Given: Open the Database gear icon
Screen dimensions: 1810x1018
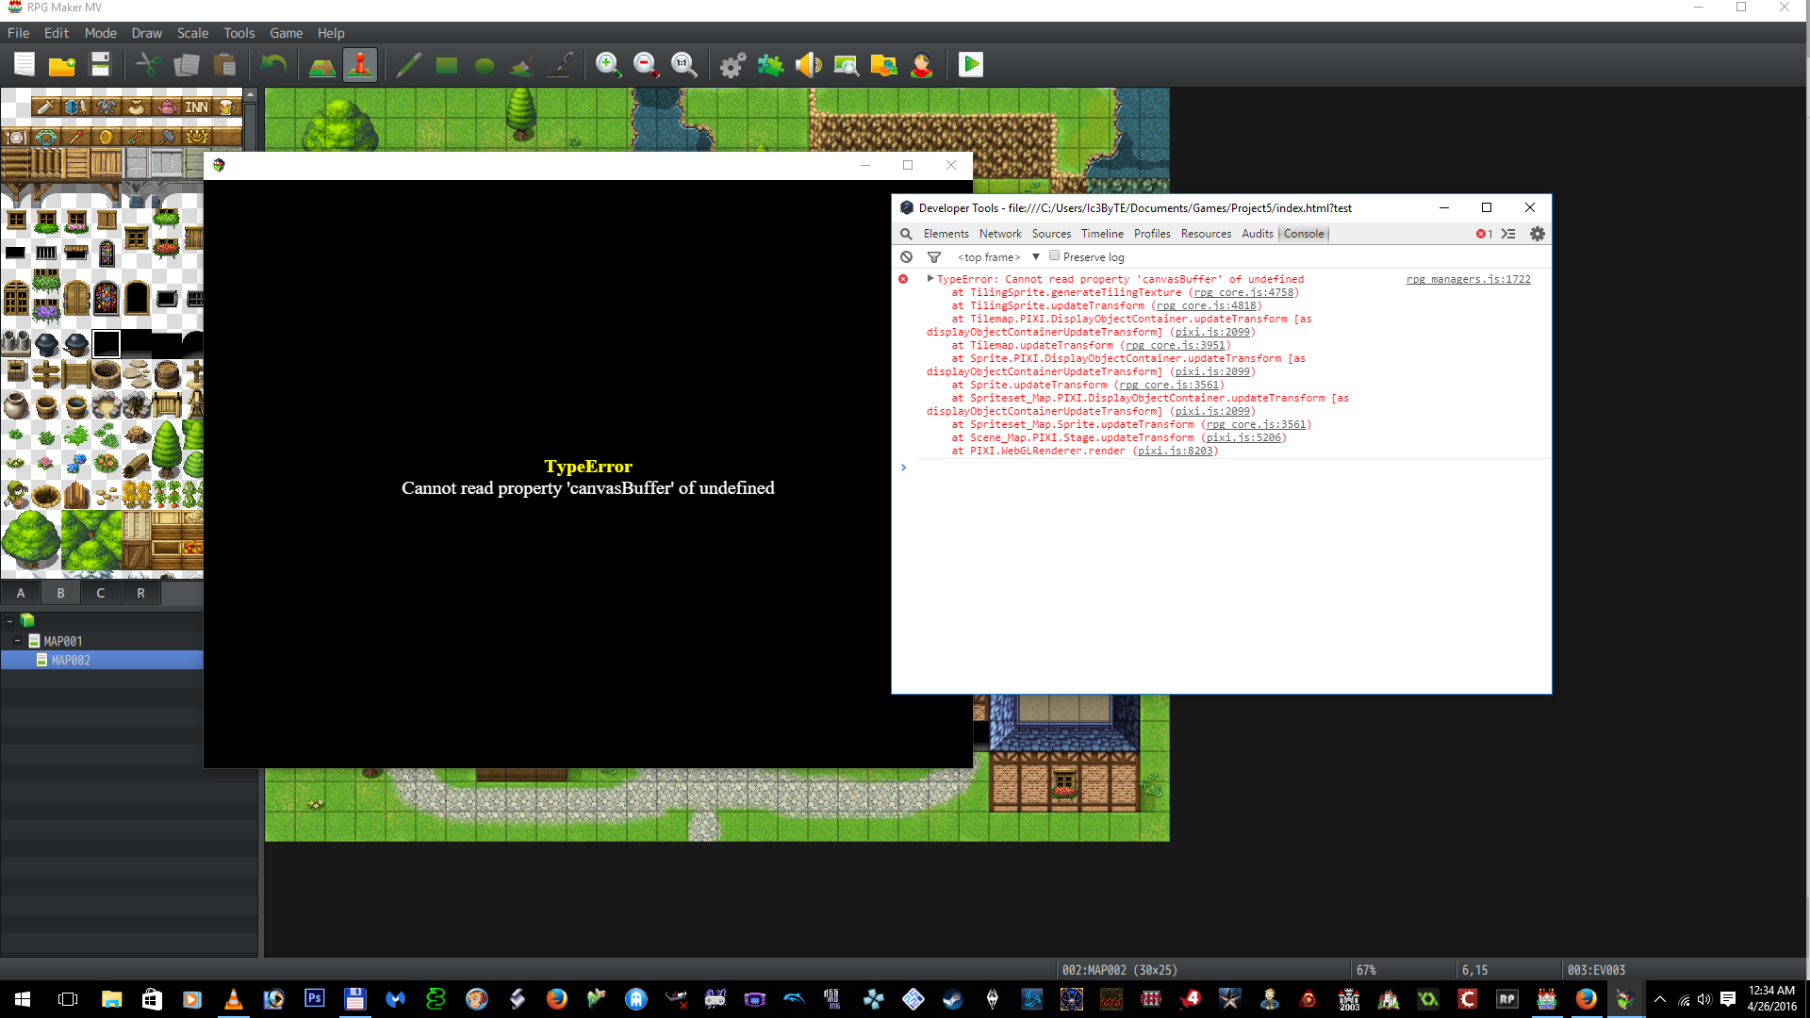Looking at the screenshot, I should tap(732, 65).
